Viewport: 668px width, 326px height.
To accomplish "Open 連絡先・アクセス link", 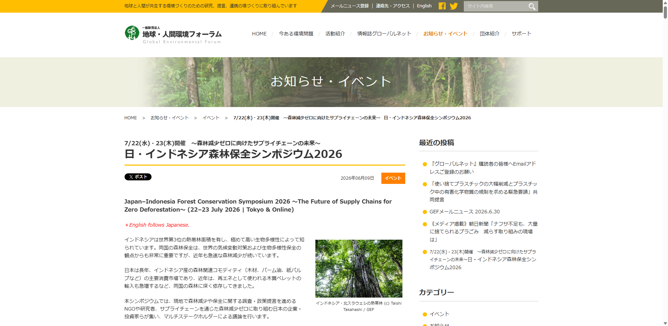I will [393, 6].
